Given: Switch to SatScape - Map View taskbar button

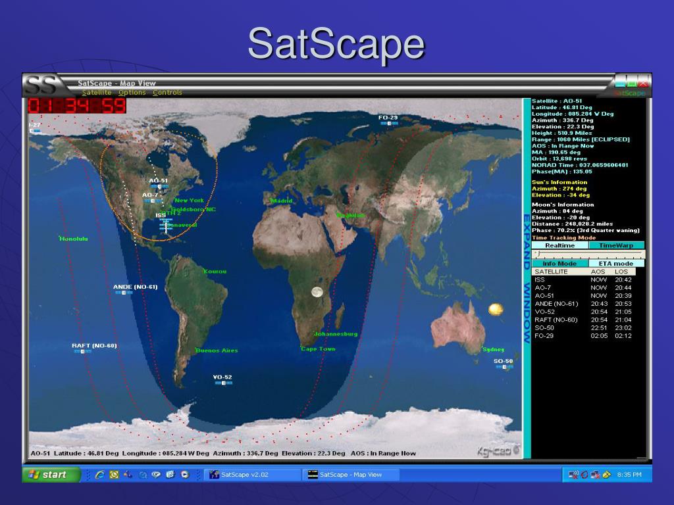Looking at the screenshot, I should point(351,475).
